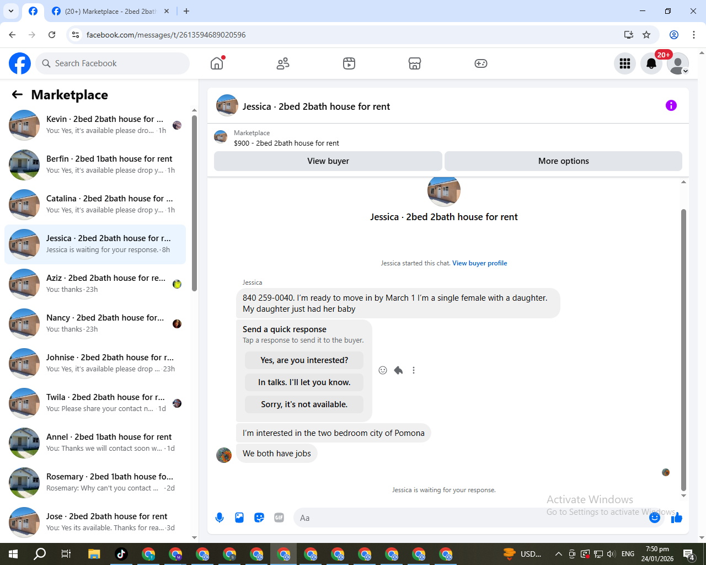This screenshot has height=565, width=706.
Task: Open Rosemary conversation in list
Action: point(95,483)
